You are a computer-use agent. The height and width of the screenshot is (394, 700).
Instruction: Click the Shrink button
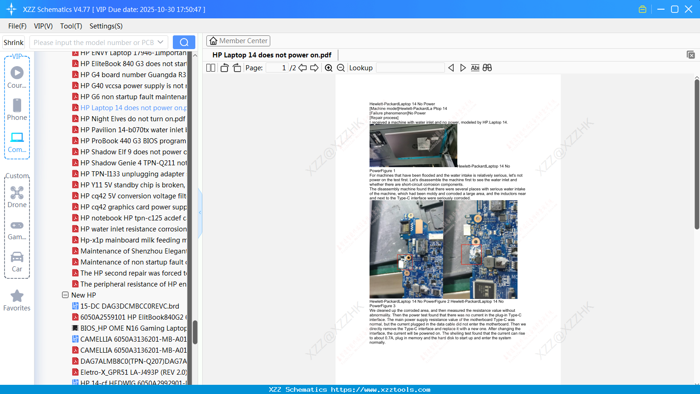point(13,42)
